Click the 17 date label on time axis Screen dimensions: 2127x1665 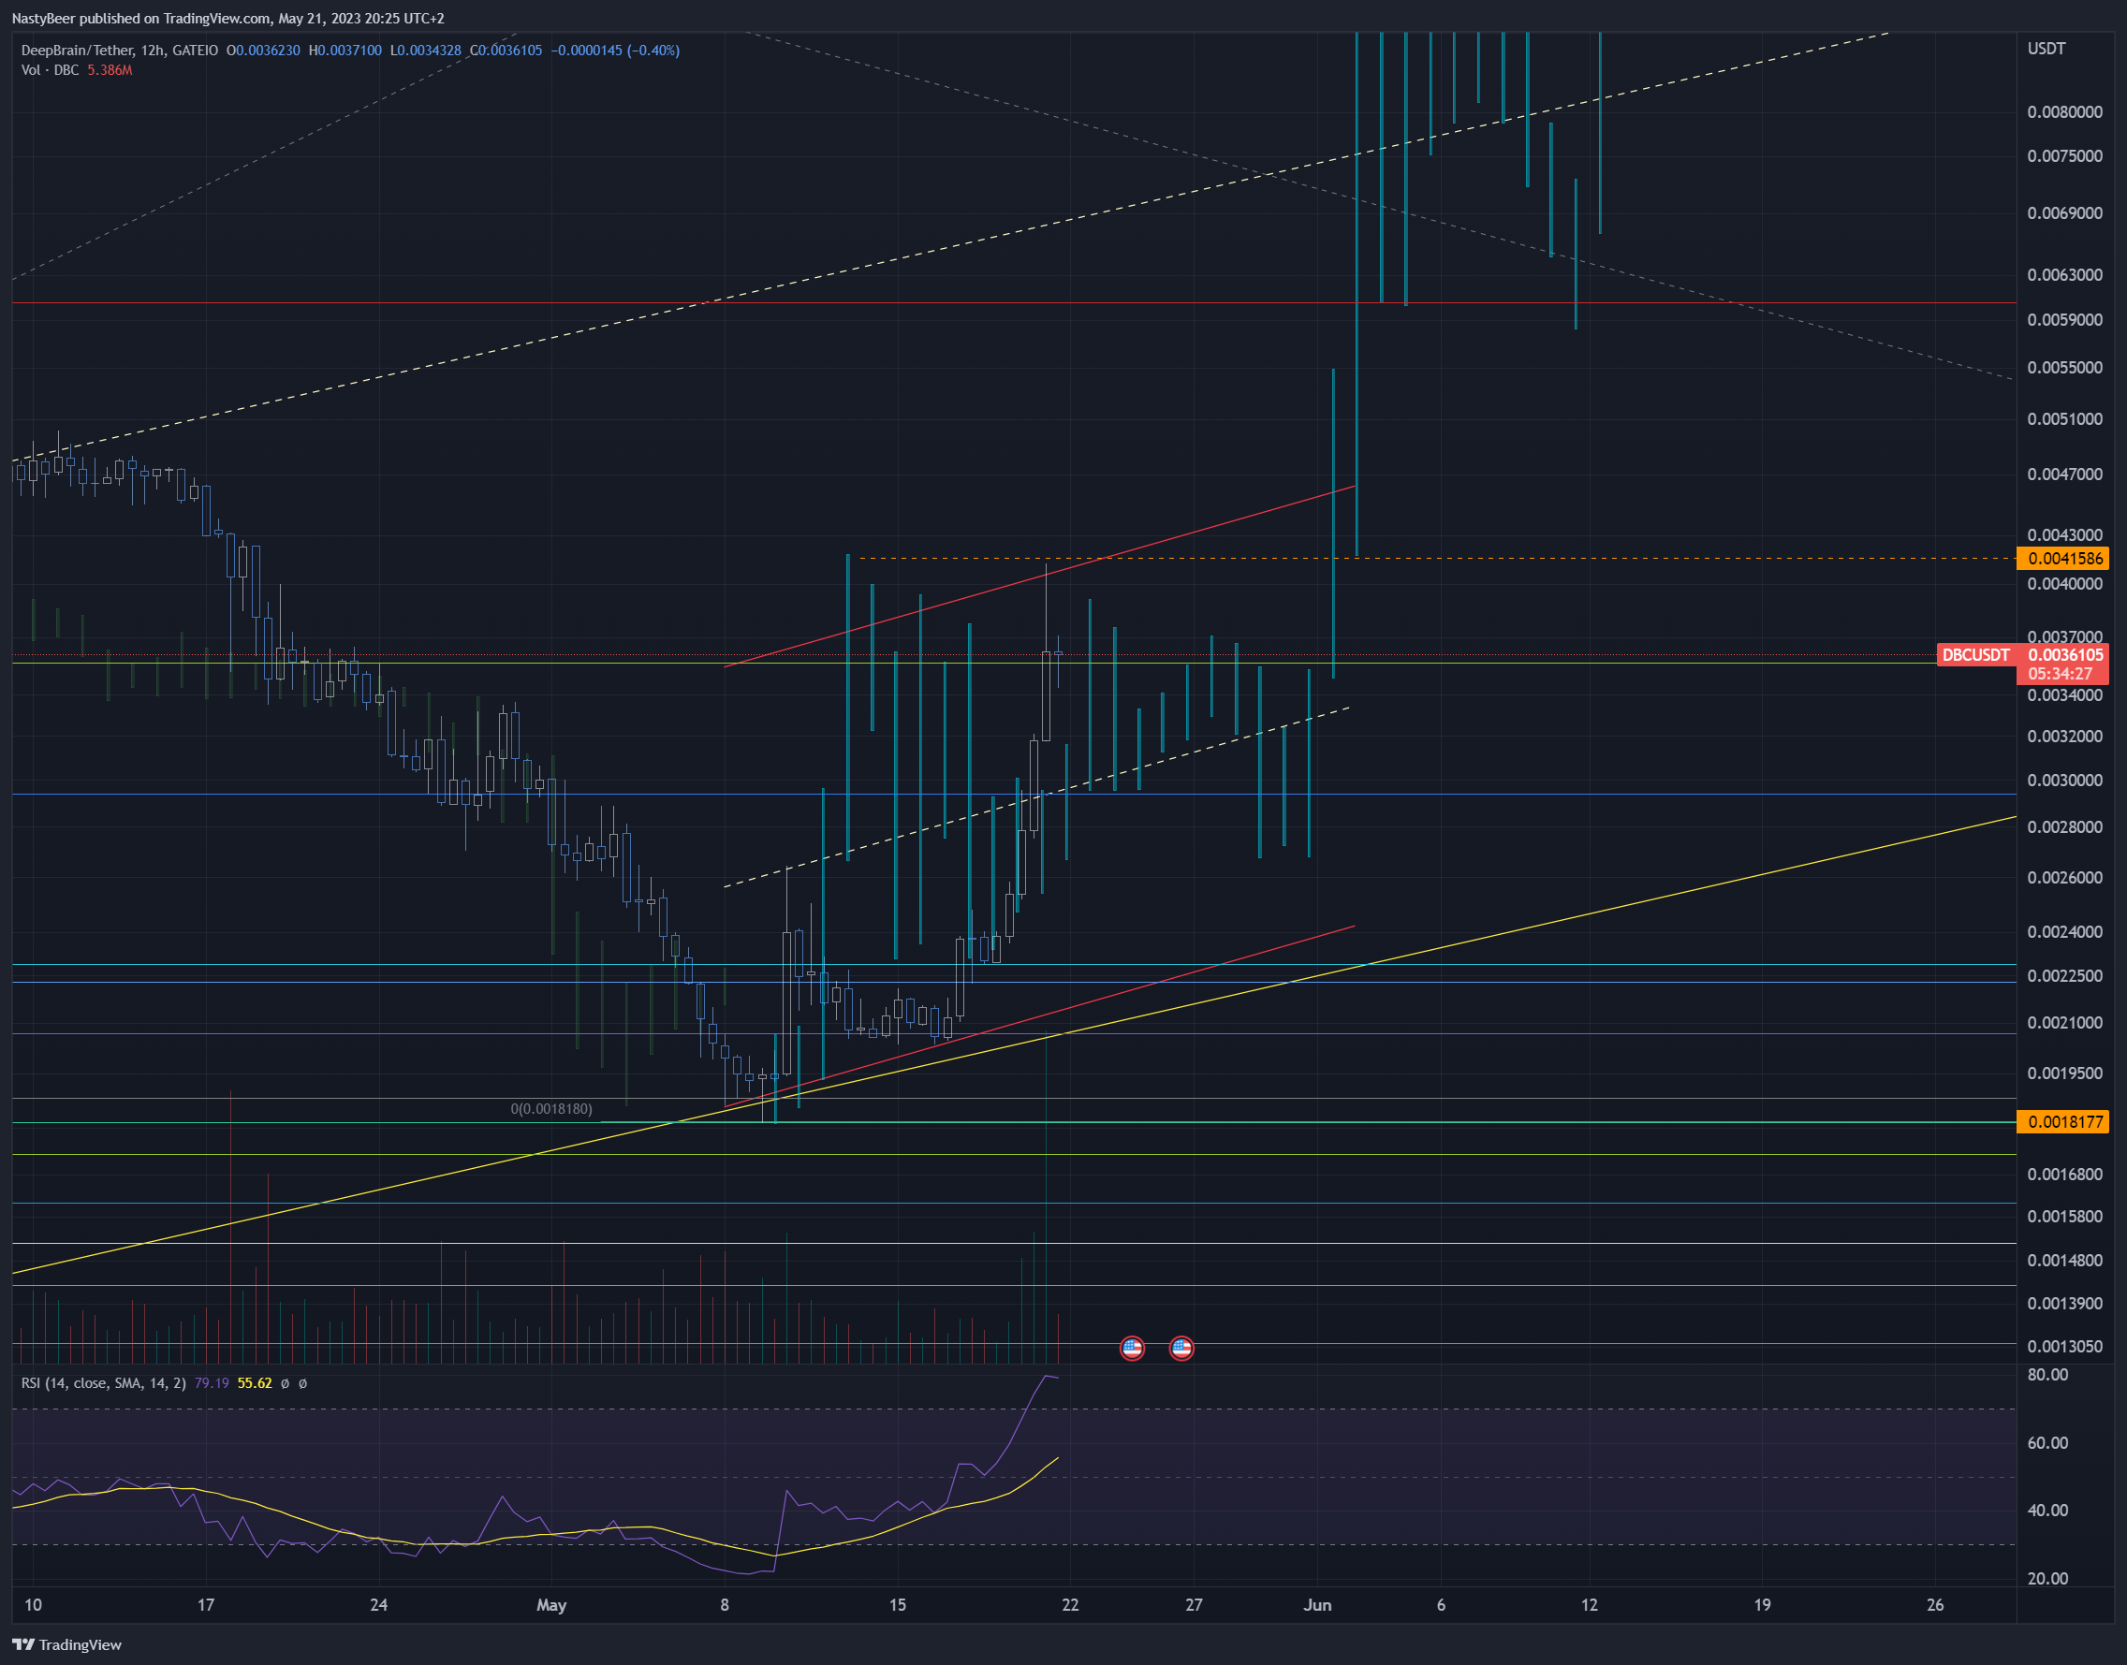tap(206, 1604)
